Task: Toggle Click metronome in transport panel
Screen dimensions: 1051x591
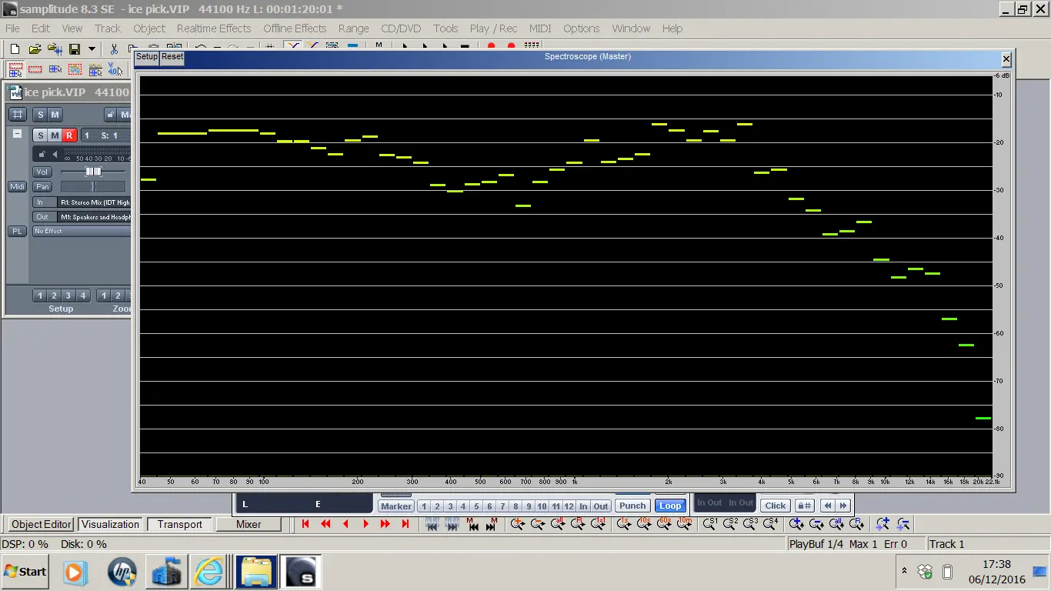Action: pos(775,506)
